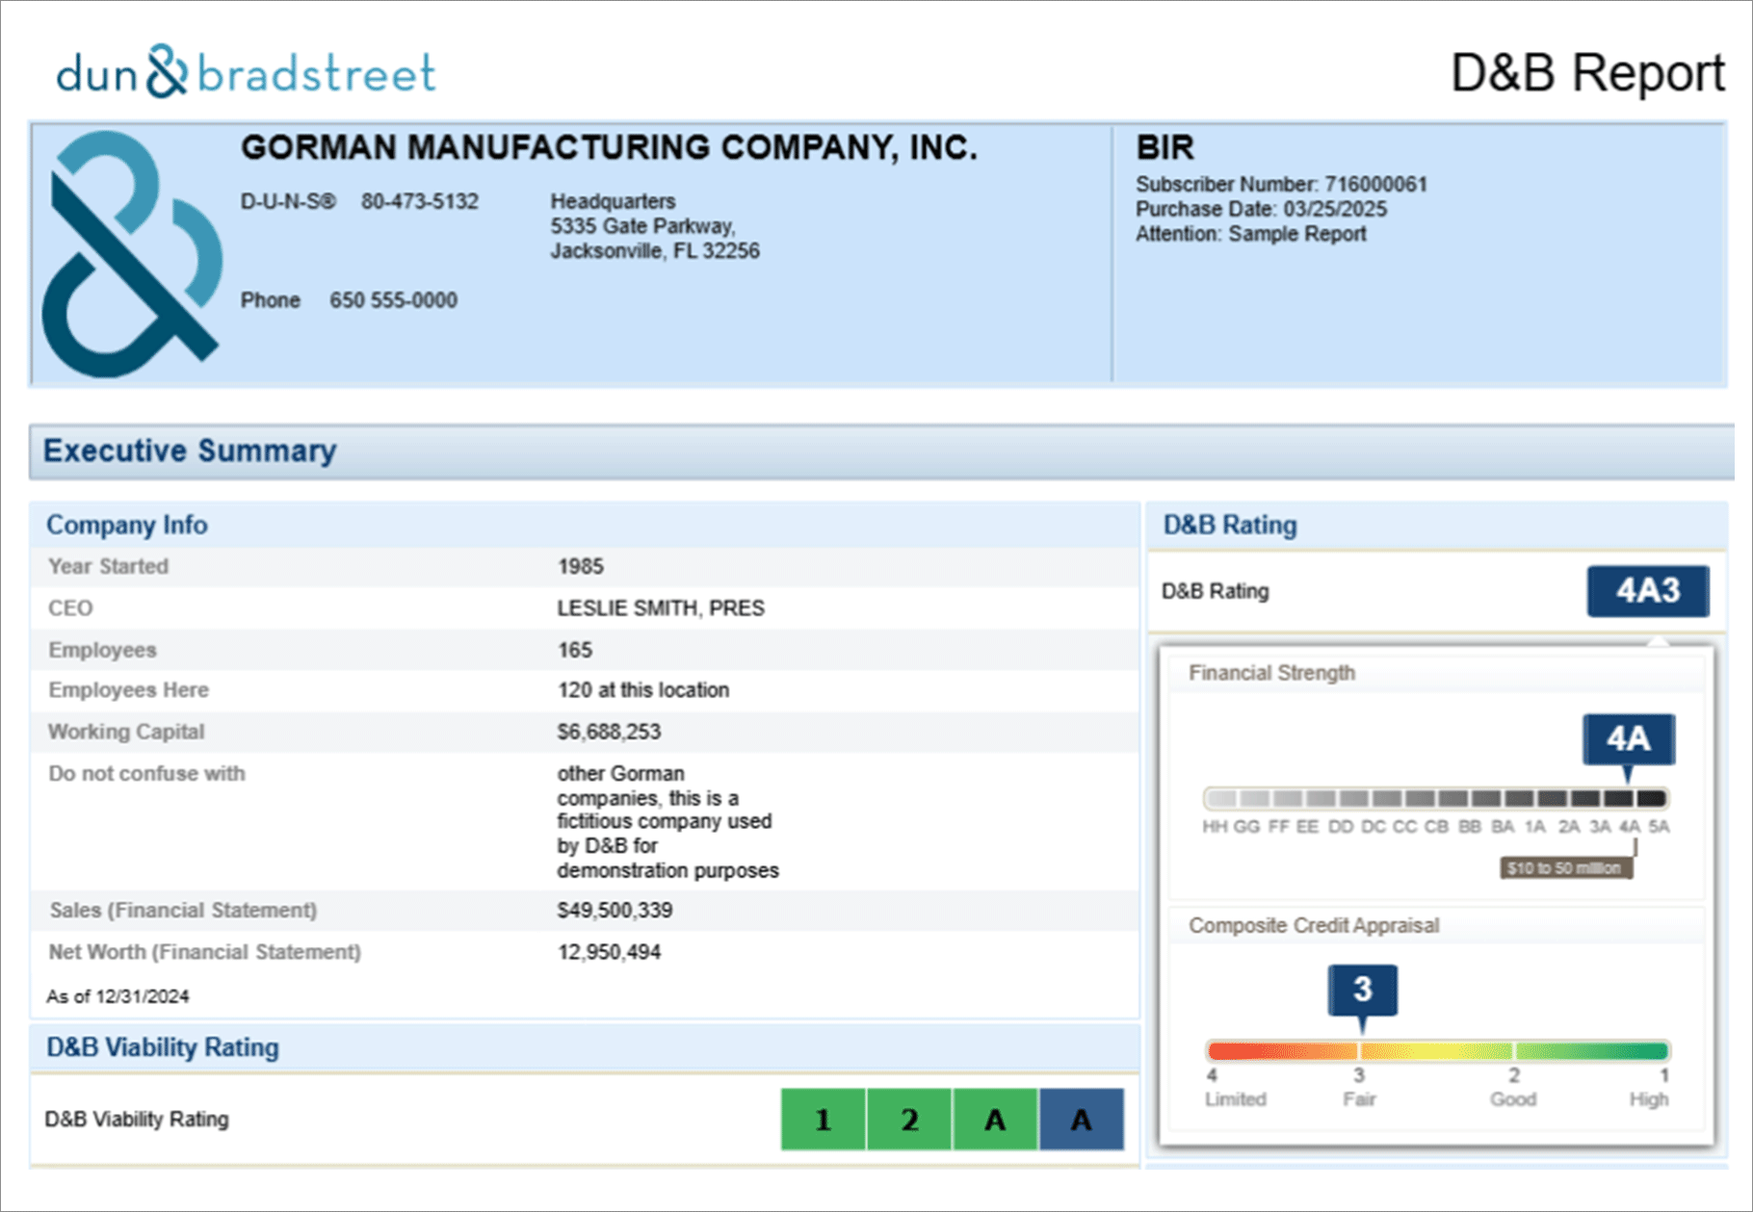Select the blue A viability rating box
Screen dimensions: 1753x1212
(x=1082, y=1120)
